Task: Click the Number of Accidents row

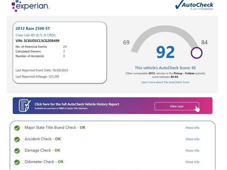Action: coord(40,56)
